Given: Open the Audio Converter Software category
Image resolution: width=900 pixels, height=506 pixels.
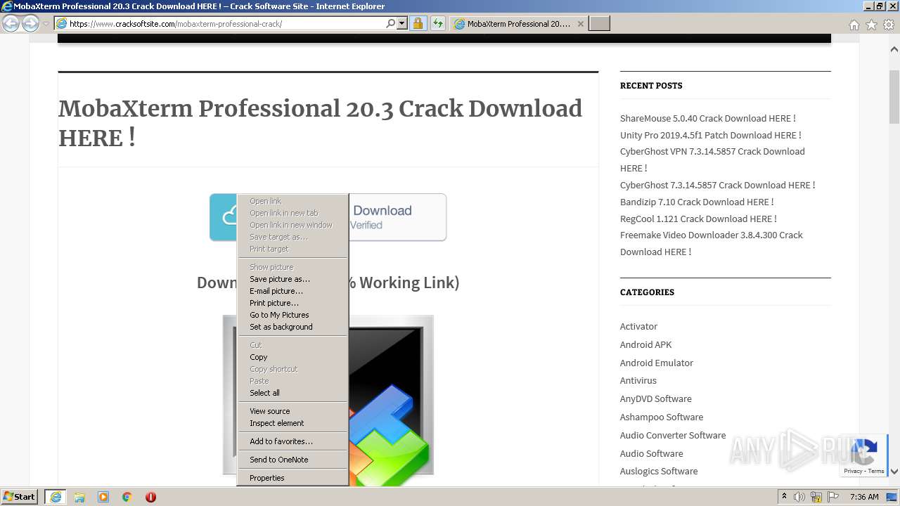Looking at the screenshot, I should 673,435.
